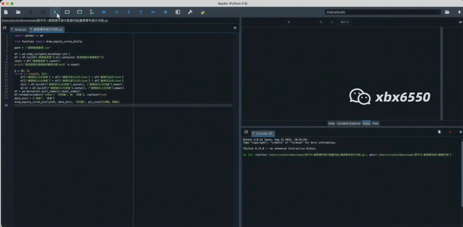The image size is (463, 227).
Task: Open the editor pane options menu
Action: (x=235, y=28)
